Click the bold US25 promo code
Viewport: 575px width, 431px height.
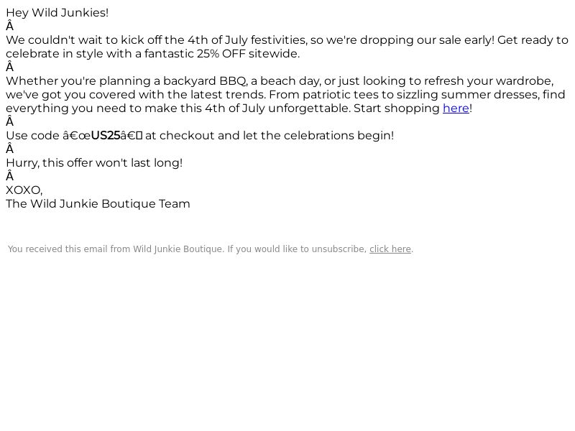(x=106, y=136)
